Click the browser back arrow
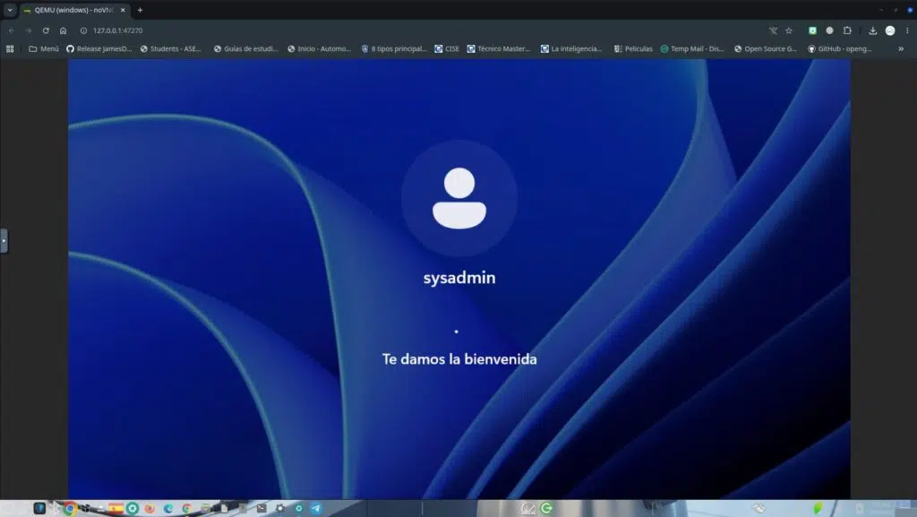 pos(11,30)
